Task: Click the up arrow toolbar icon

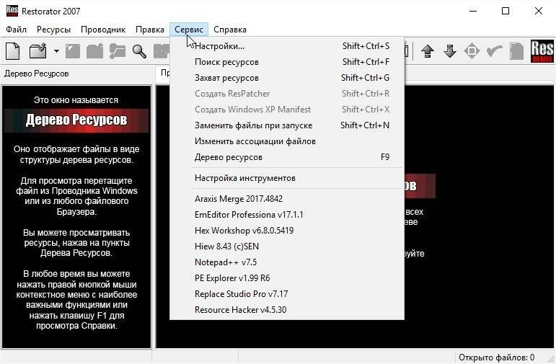Action: pyautogui.click(x=428, y=51)
